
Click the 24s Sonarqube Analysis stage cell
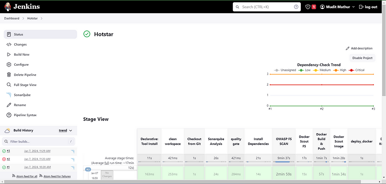(216, 174)
